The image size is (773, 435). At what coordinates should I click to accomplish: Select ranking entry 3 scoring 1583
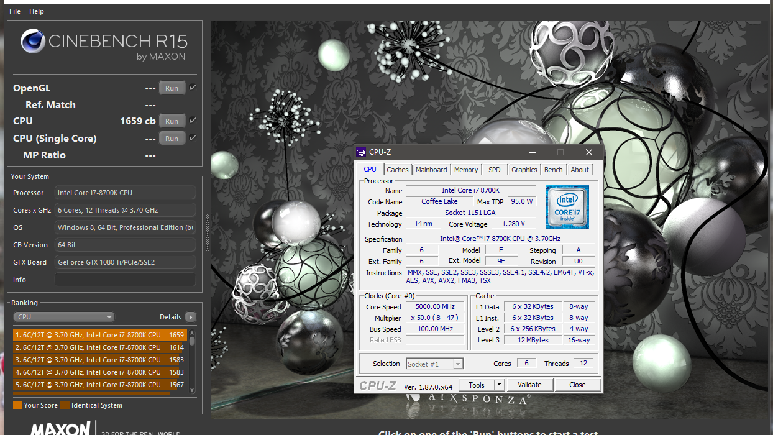coord(100,360)
